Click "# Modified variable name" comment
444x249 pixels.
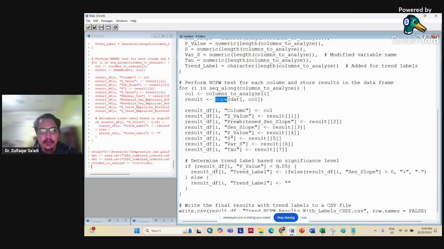360,55
